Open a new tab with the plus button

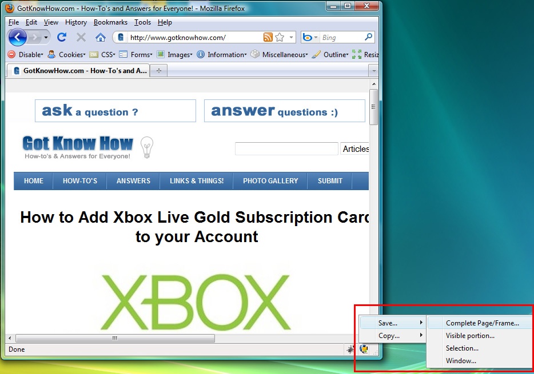[x=159, y=71]
